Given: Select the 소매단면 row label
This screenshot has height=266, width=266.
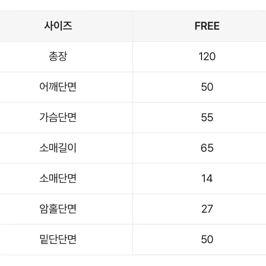Looking at the screenshot, I should tap(58, 178).
